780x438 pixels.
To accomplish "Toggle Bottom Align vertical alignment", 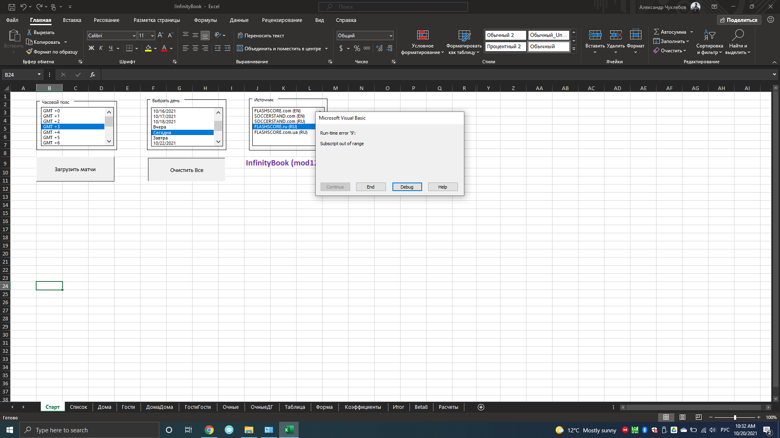I will click(205, 36).
